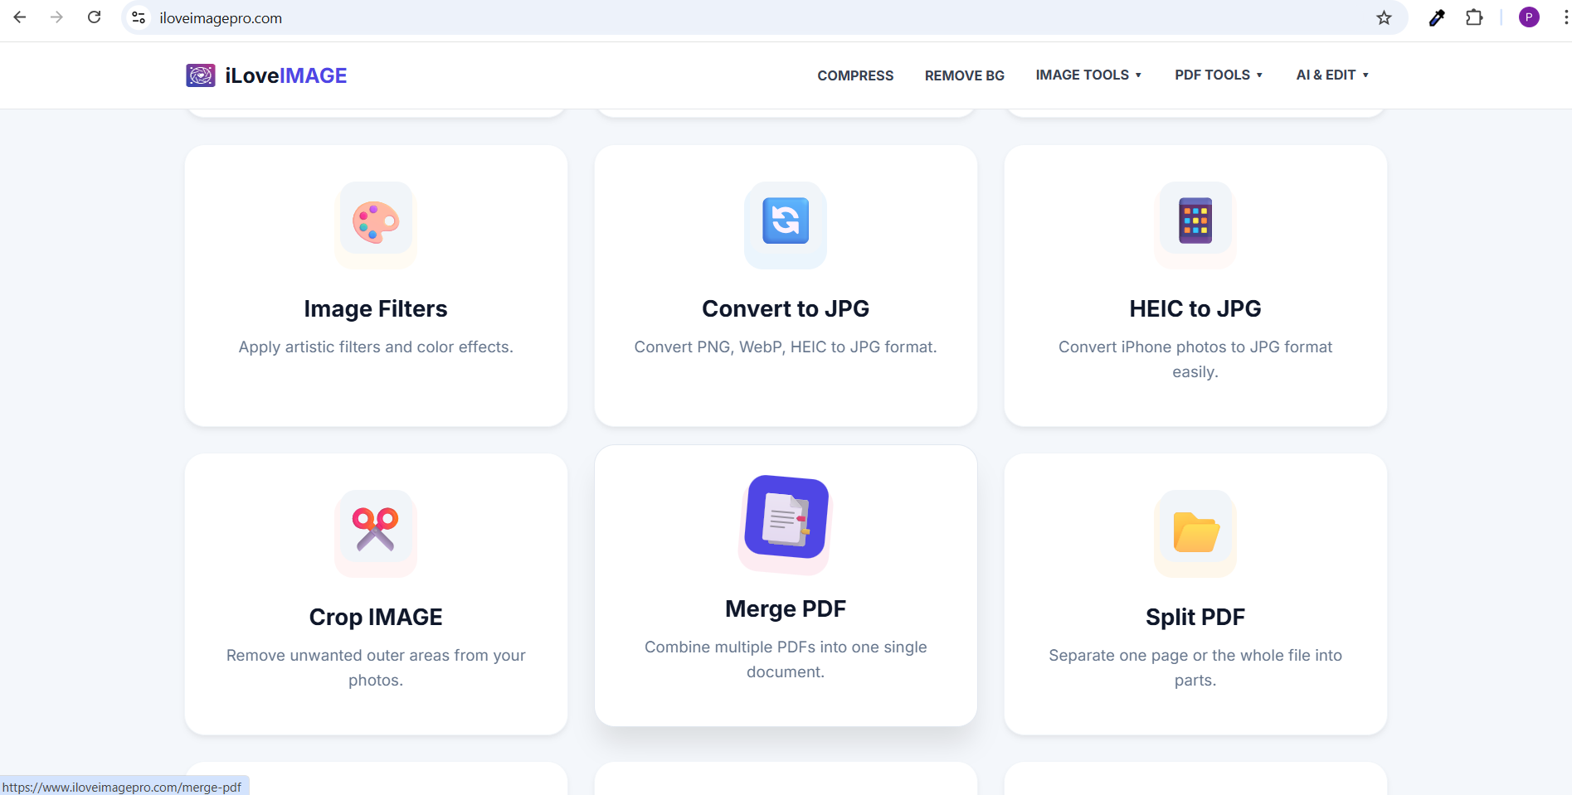Expand the IMAGE TOOLS dropdown
The width and height of the screenshot is (1572, 795).
(x=1088, y=75)
